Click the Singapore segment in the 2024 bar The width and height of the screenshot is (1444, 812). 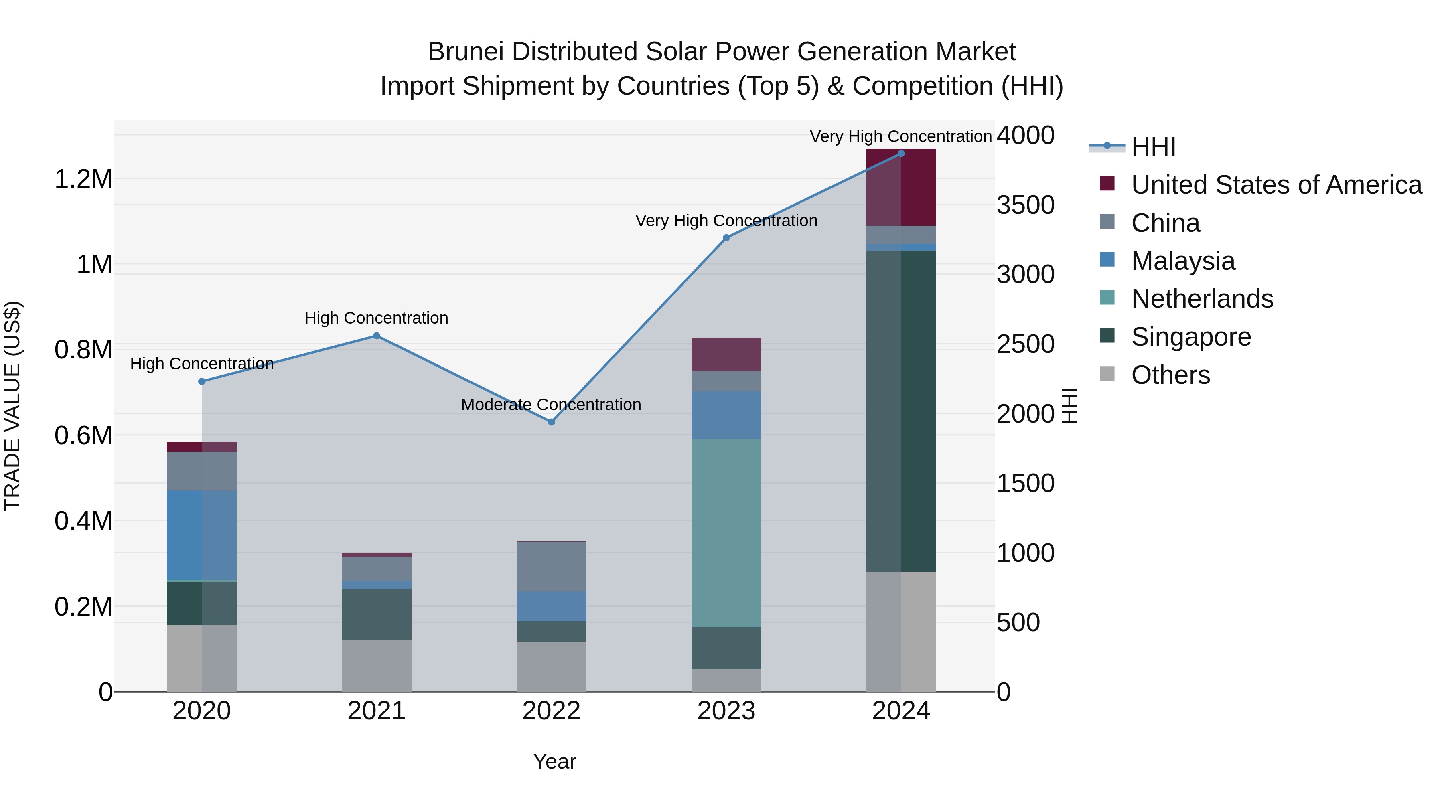coord(901,411)
